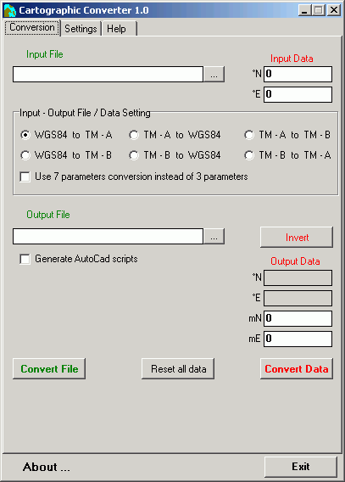Enable 7 parameters conversion checkbox
The height and width of the screenshot is (482, 345).
pyautogui.click(x=25, y=177)
